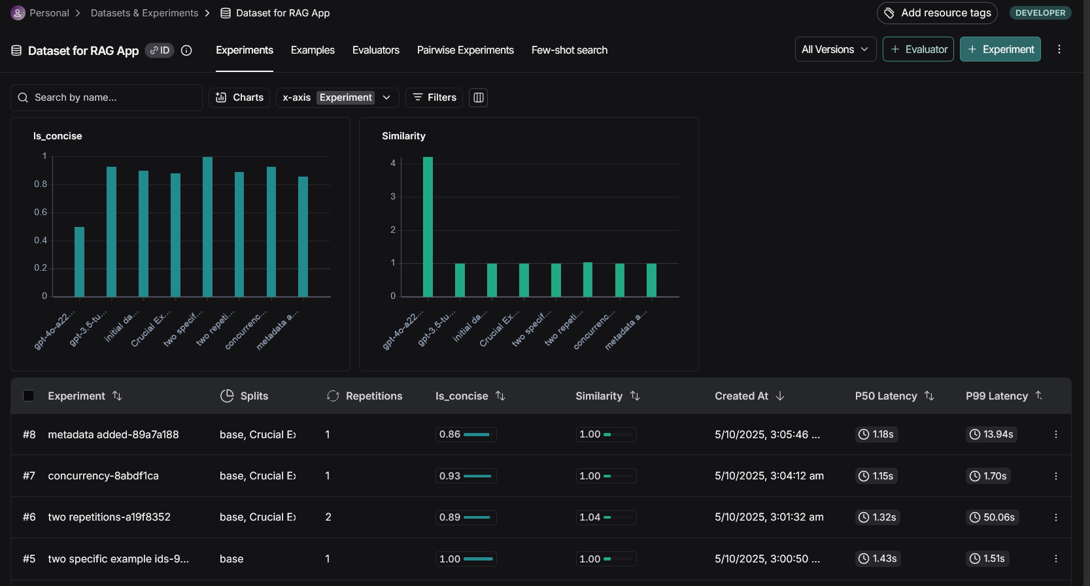
Task: Open row menu for concurrency experiment
Action: point(1056,476)
